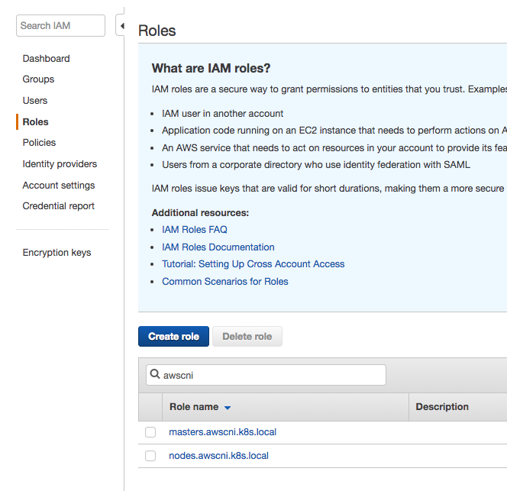Click the role filter field containing awscni

(x=266, y=375)
